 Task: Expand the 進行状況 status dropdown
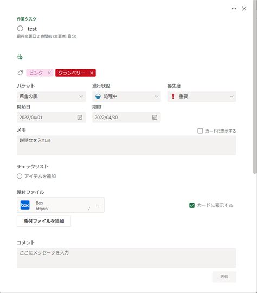coord(126,96)
